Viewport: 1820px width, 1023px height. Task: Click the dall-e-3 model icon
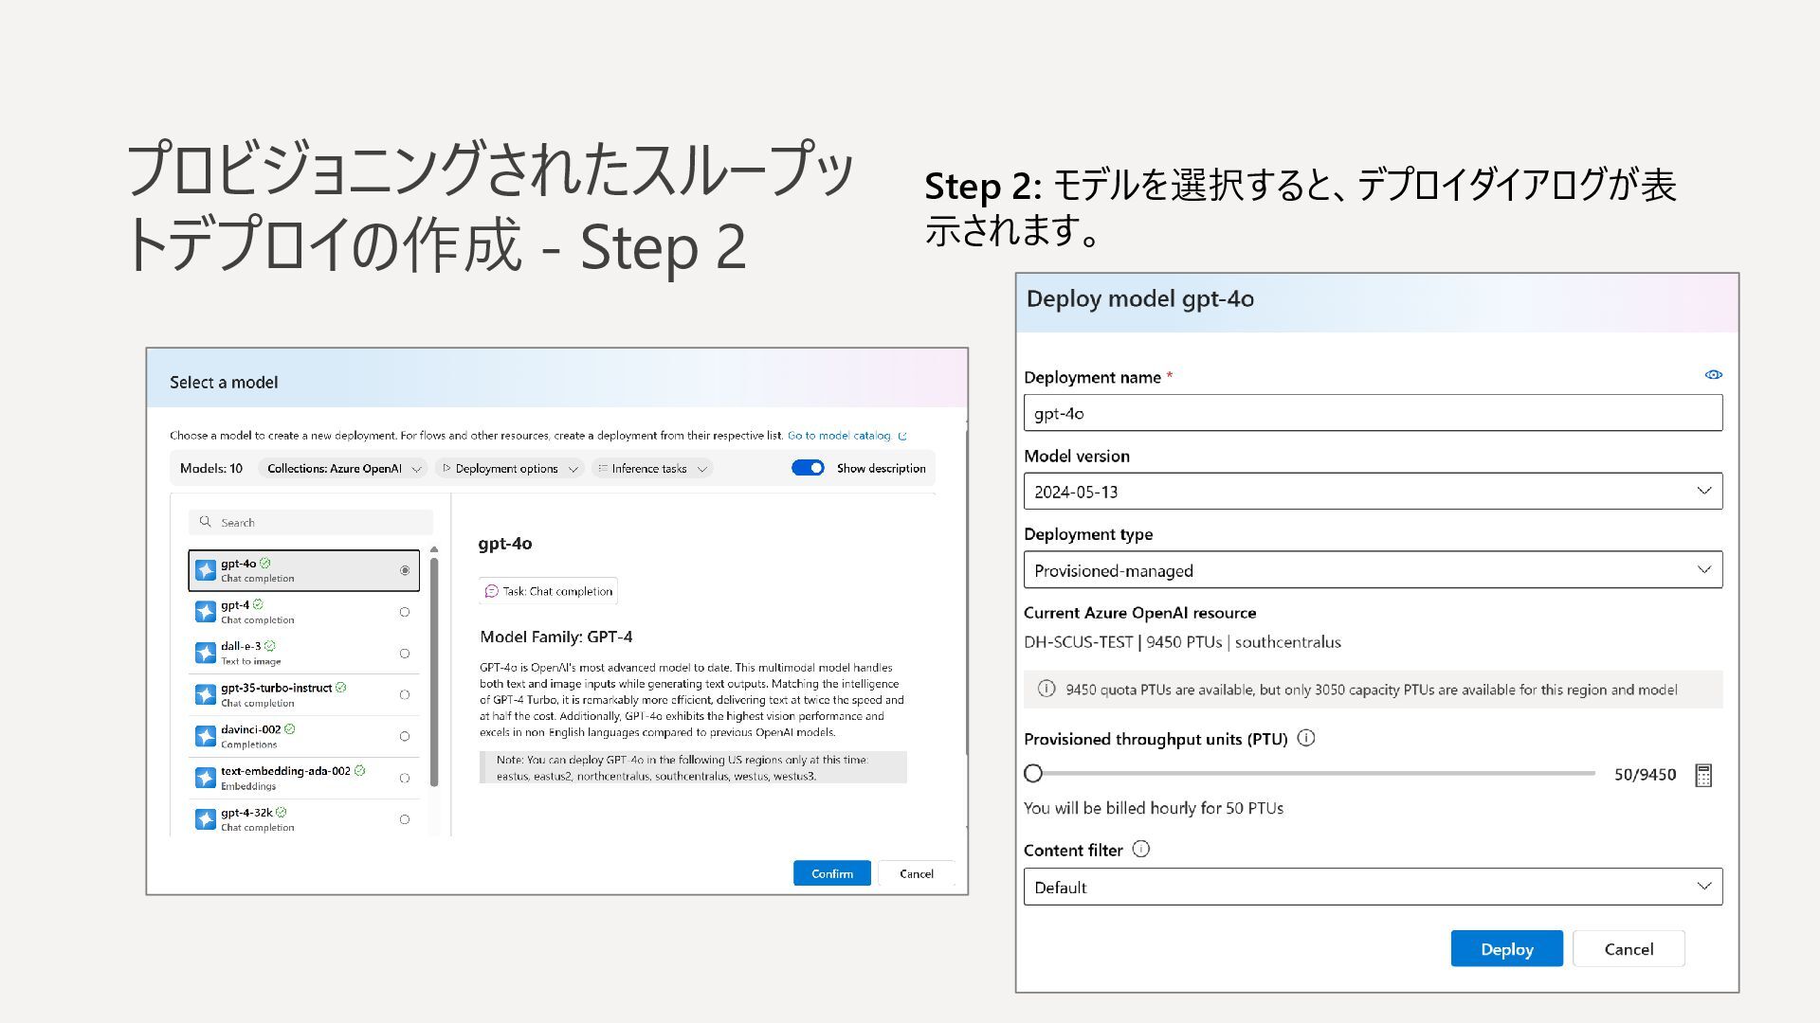point(206,654)
